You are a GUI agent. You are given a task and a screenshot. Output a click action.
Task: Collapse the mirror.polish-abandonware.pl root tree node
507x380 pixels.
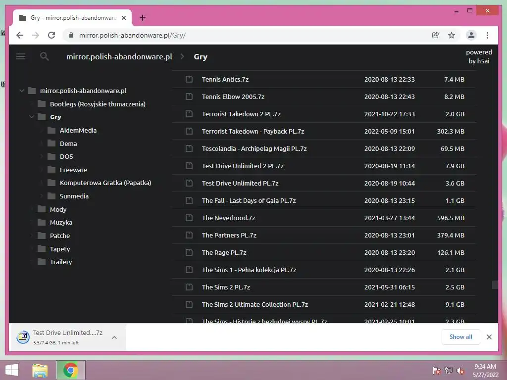[22, 91]
